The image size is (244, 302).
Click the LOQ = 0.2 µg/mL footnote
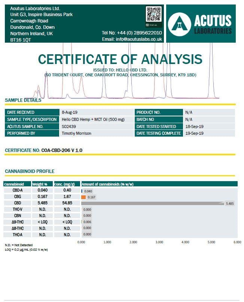click(27, 250)
